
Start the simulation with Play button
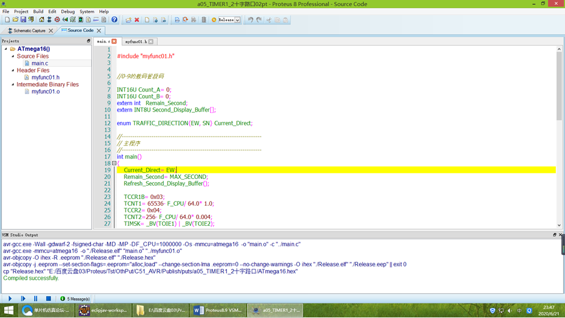tap(10, 299)
